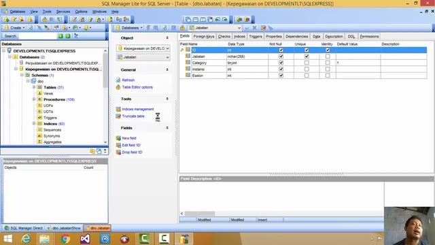The image size is (435, 245).
Task: Click the search options icon beside green arrows
Action: [76, 36]
